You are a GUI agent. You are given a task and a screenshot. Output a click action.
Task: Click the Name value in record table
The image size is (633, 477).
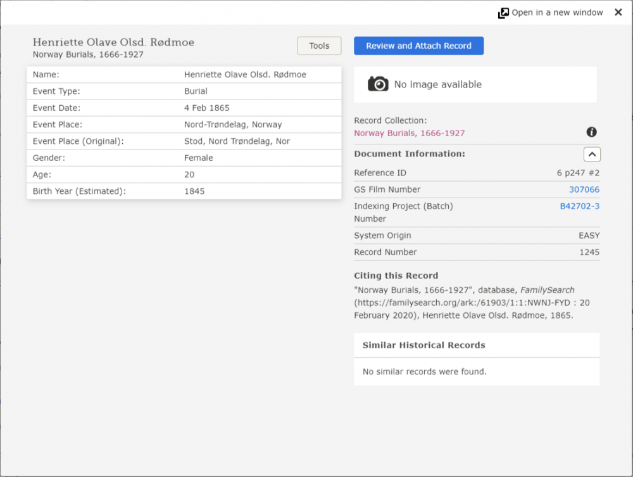point(245,75)
